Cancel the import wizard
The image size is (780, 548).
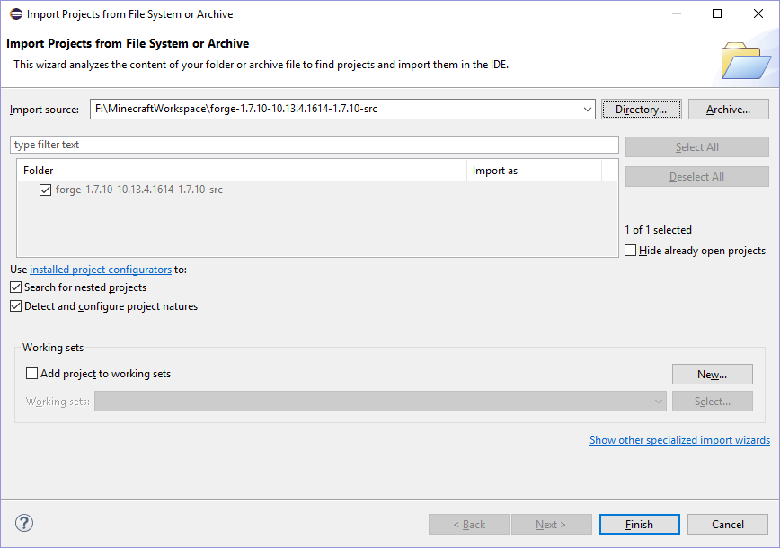point(727,525)
